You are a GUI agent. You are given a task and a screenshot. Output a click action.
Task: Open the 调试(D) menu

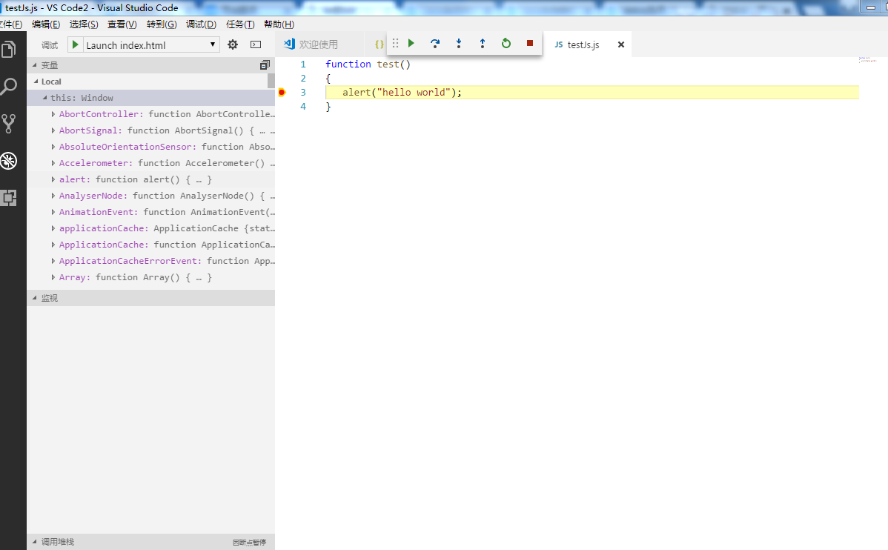tap(201, 24)
